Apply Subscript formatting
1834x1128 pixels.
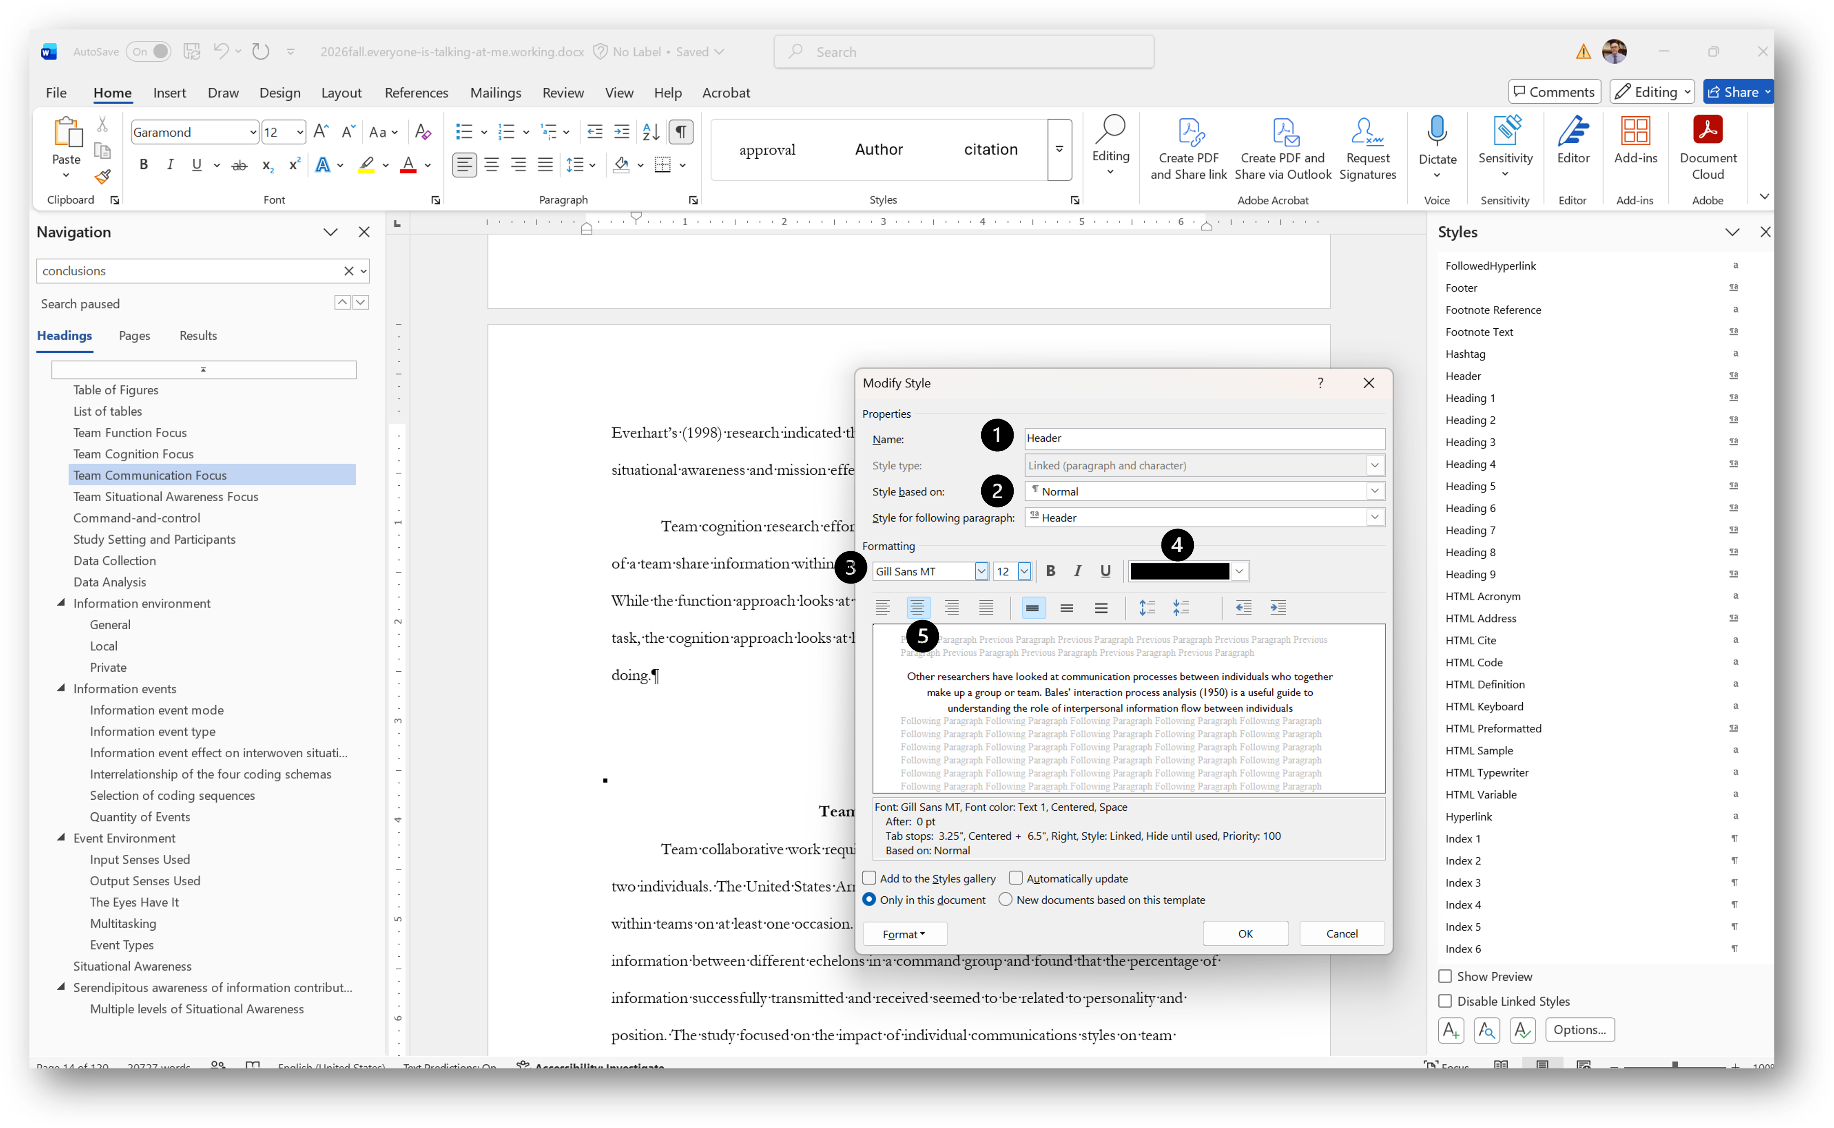(267, 165)
